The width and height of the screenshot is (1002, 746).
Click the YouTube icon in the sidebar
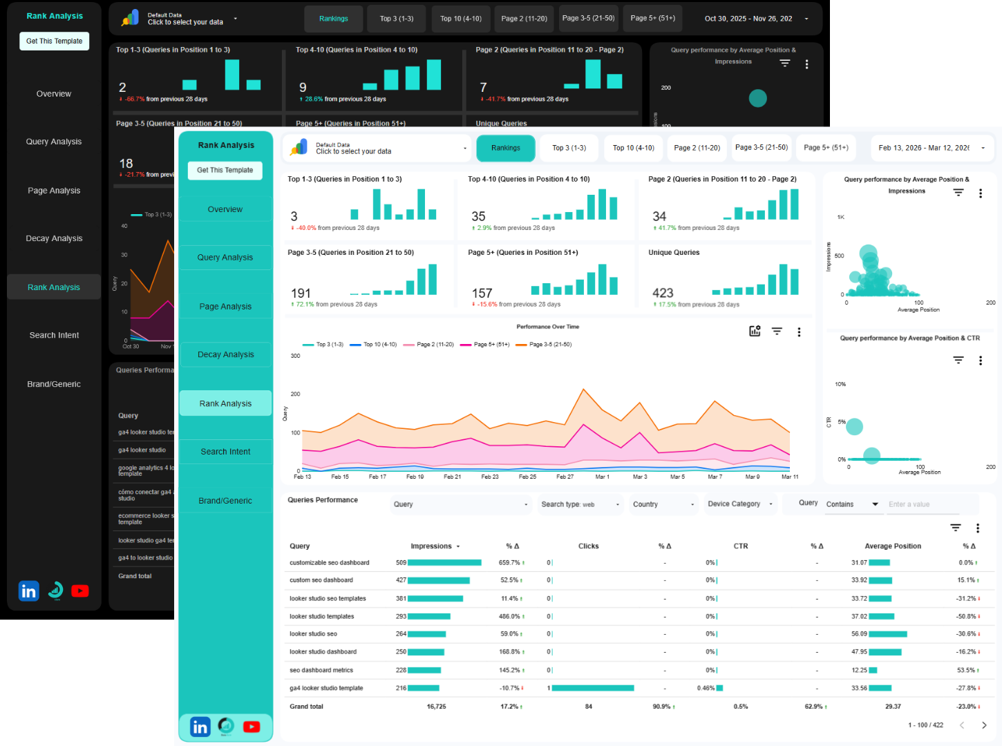tap(252, 727)
